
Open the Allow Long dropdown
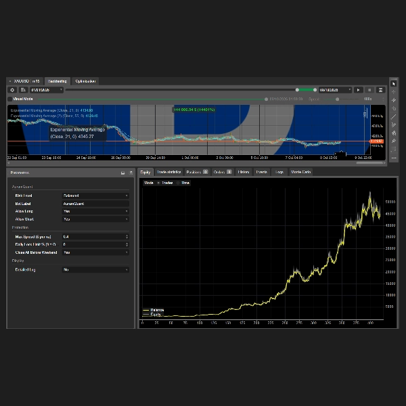[95, 211]
